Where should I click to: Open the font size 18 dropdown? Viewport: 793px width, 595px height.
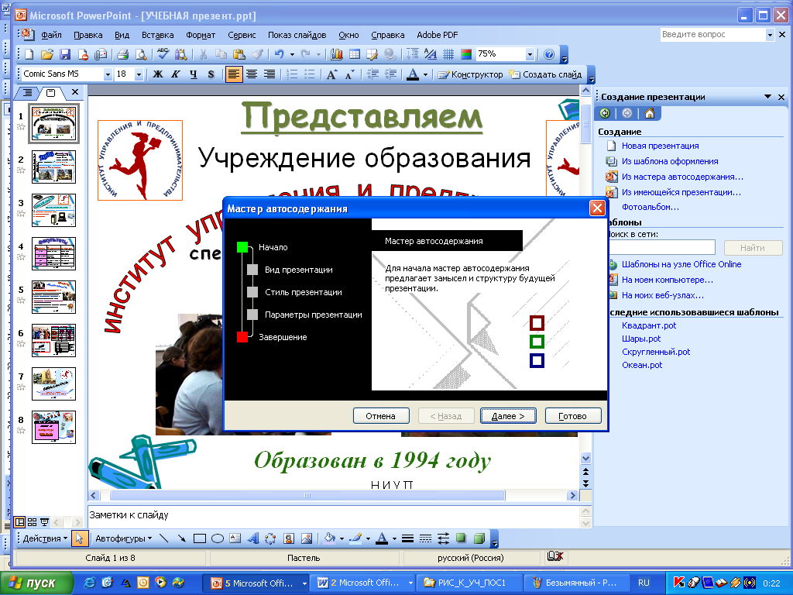point(139,74)
